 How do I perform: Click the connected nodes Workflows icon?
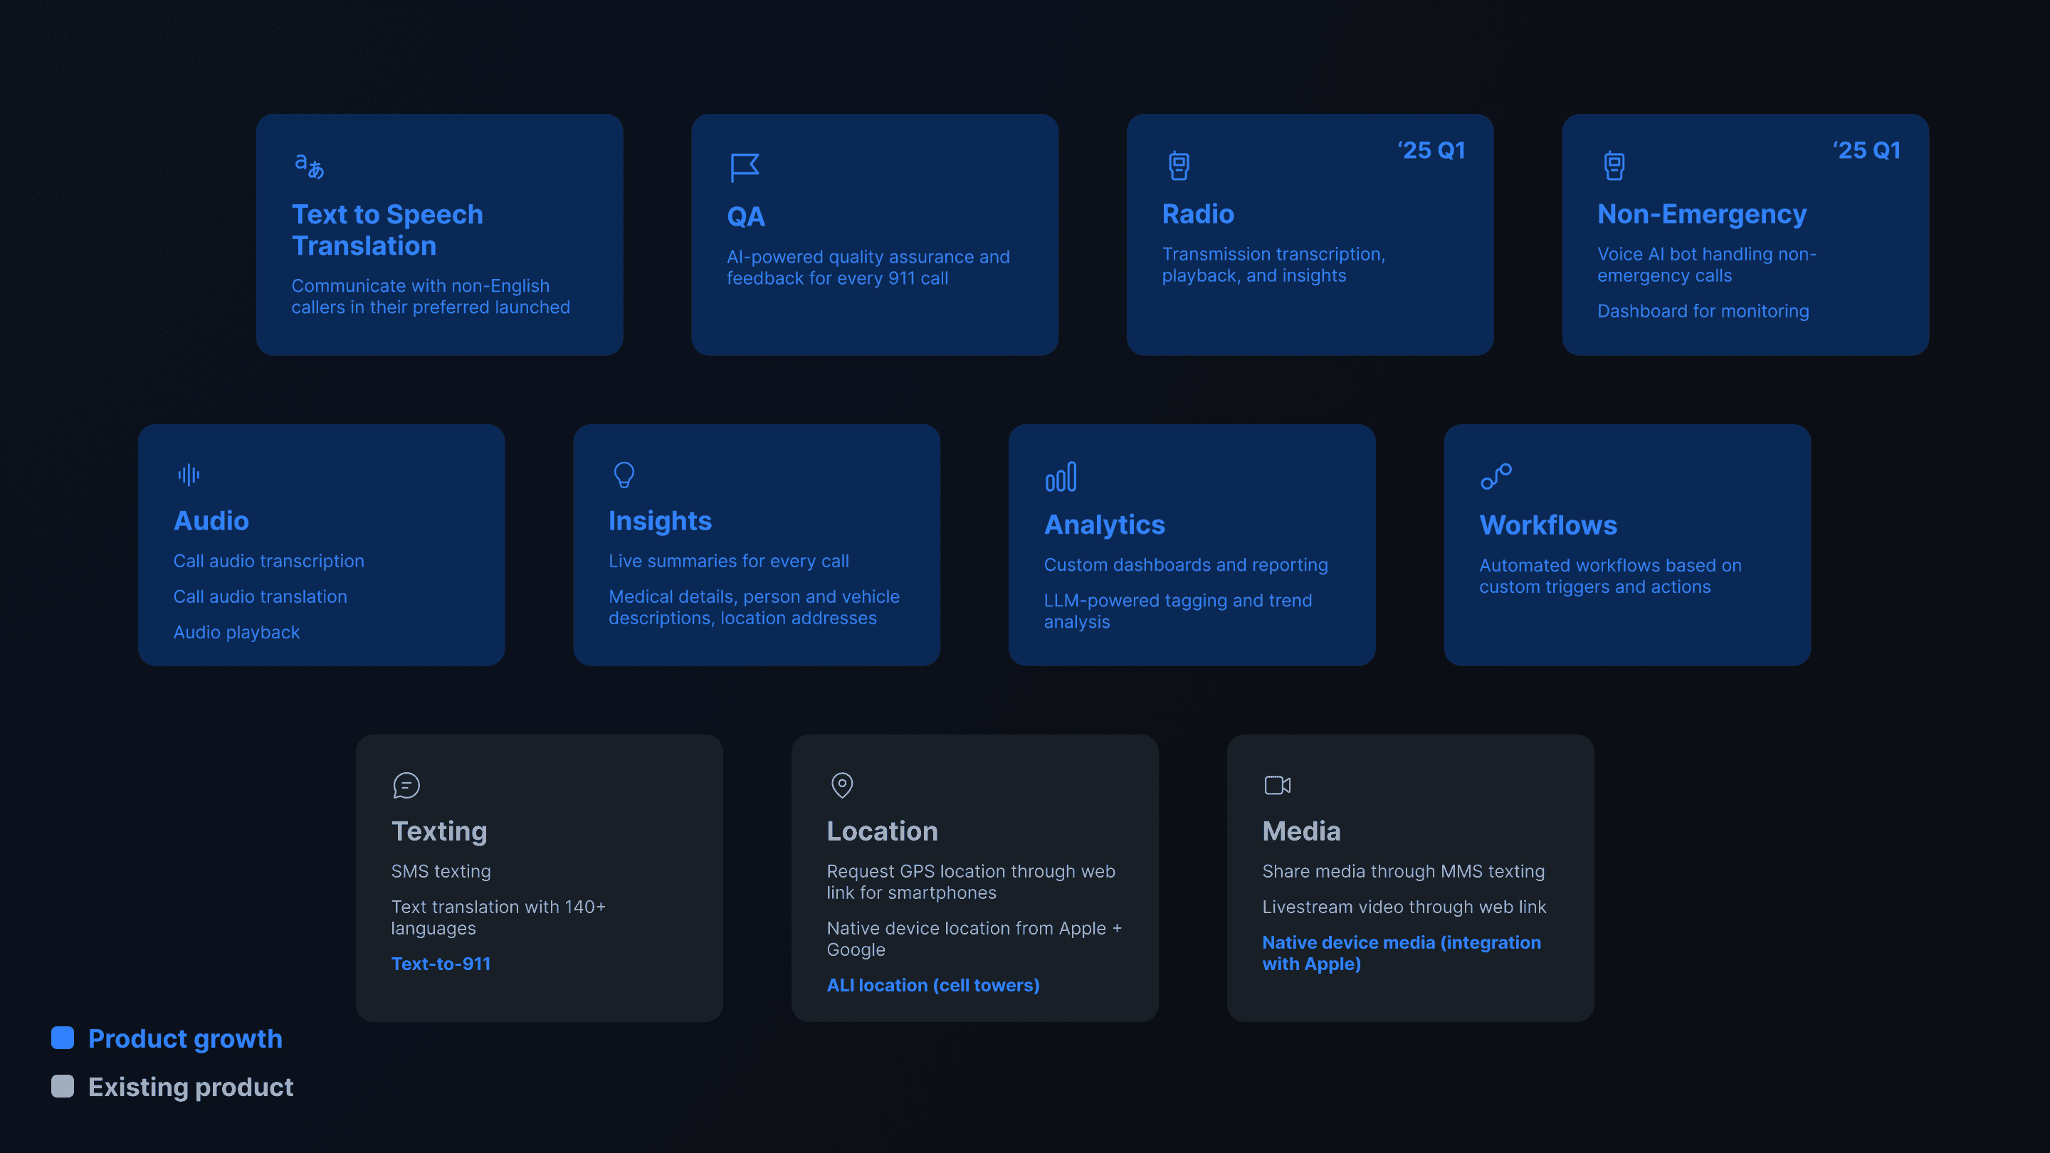click(x=1496, y=477)
